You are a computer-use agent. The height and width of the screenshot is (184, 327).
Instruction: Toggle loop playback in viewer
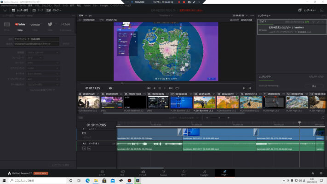click(177, 88)
